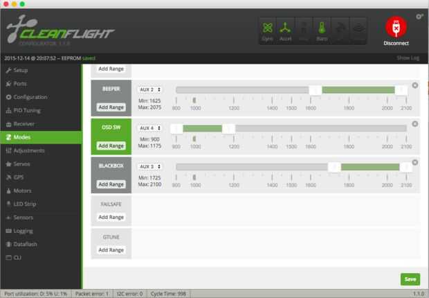Open the Dataflash tab
The image size is (429, 298).
pos(41,244)
